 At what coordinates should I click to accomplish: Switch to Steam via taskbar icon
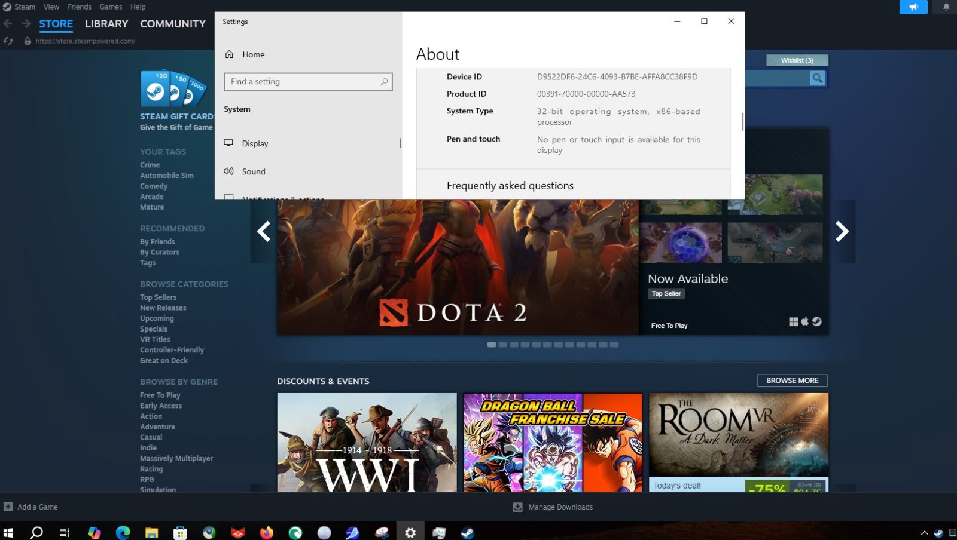(467, 532)
